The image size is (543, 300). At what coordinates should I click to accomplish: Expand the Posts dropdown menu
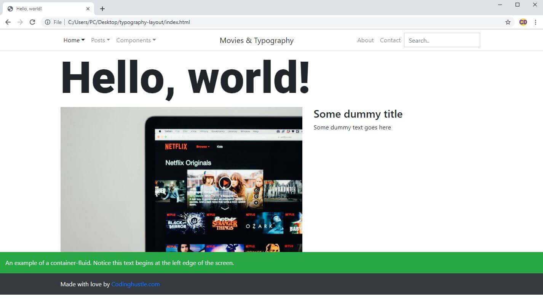click(101, 40)
